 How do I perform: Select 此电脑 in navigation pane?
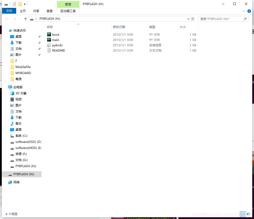point(18,87)
